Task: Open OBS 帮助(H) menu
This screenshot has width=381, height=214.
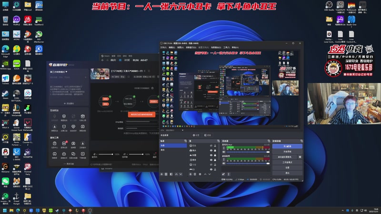Action: point(235,47)
